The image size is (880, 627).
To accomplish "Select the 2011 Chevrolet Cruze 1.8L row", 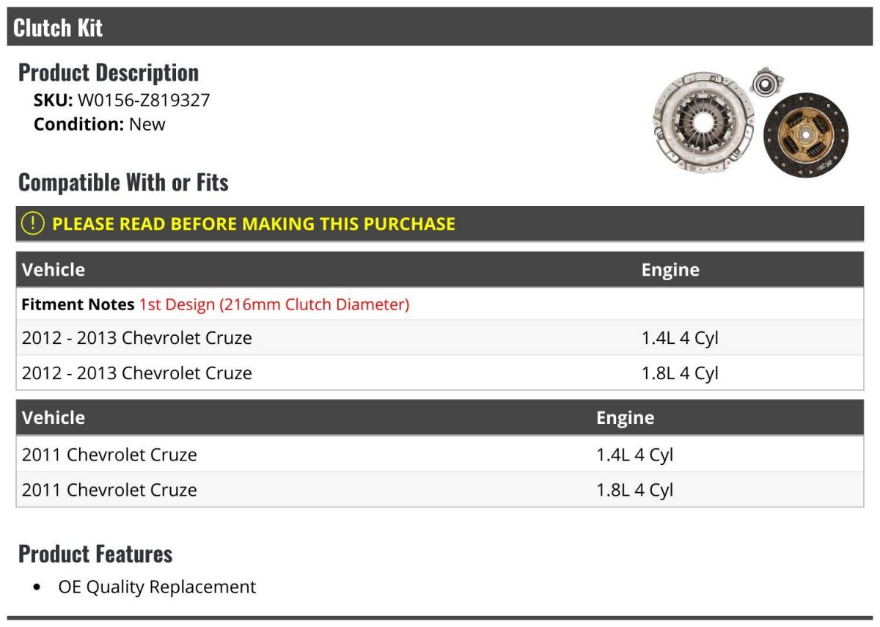I will [110, 490].
